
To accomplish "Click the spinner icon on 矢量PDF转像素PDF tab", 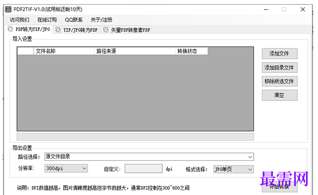I will click(106, 30).
